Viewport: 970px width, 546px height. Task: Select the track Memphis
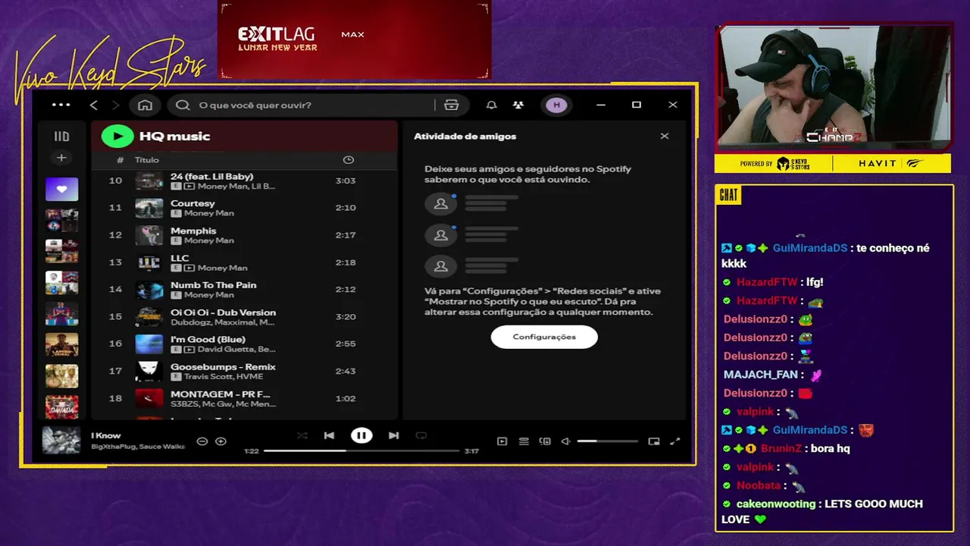pyautogui.click(x=244, y=235)
